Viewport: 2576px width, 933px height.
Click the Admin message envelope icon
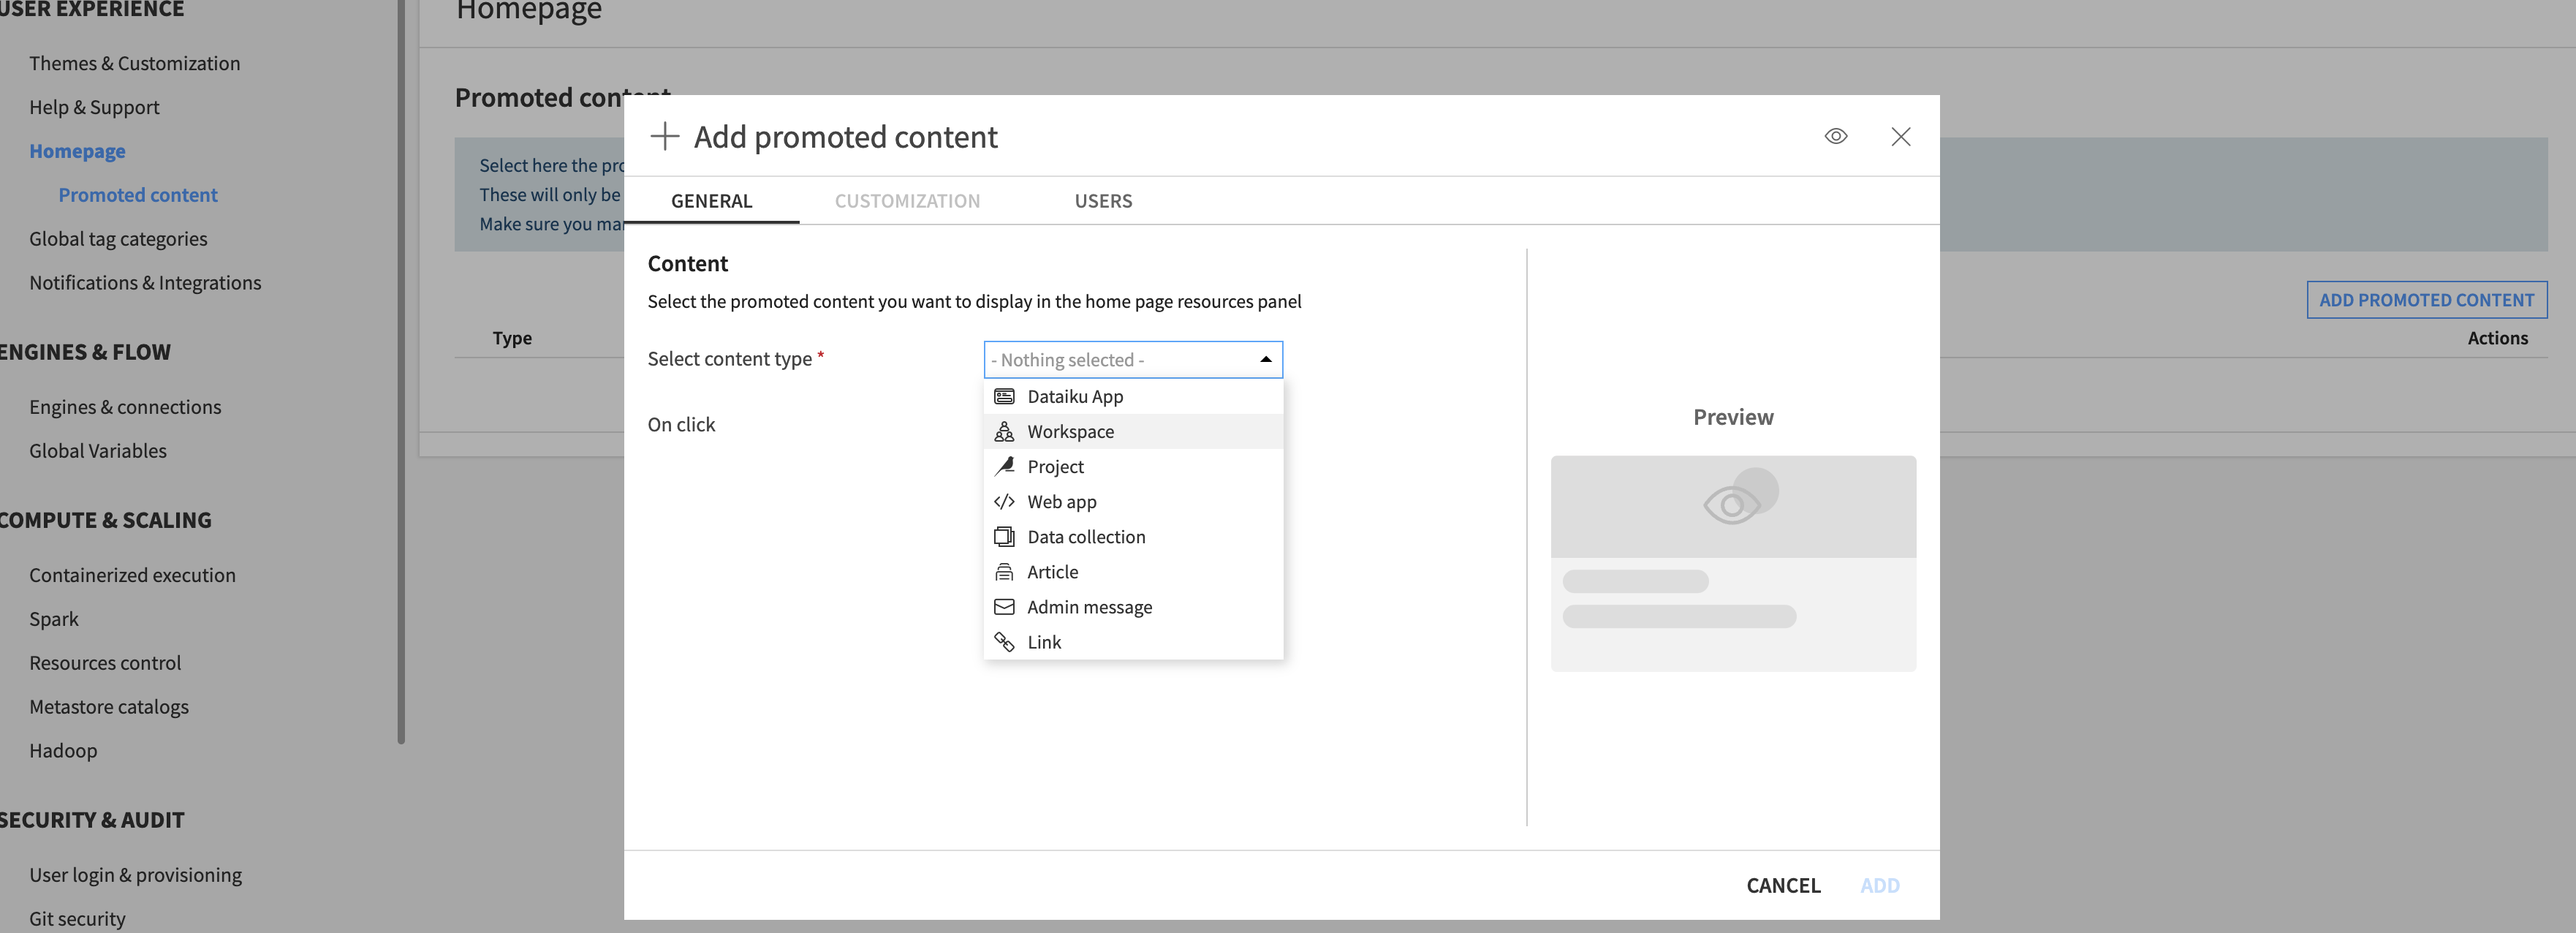tap(1004, 607)
